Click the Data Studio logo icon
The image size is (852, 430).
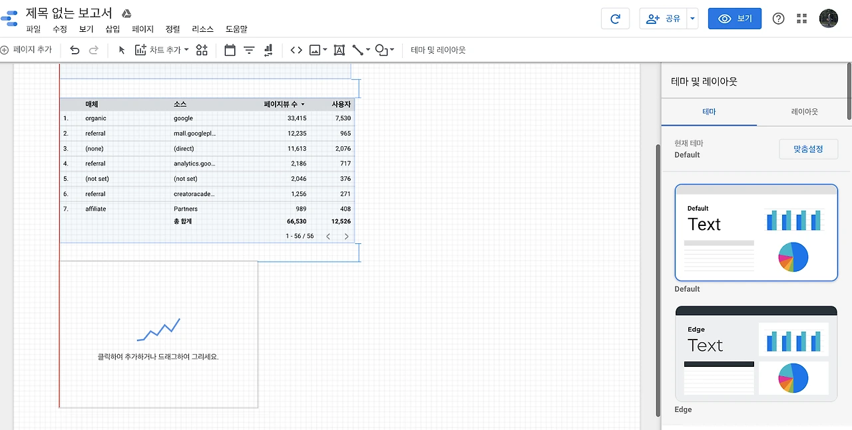pyautogui.click(x=9, y=17)
